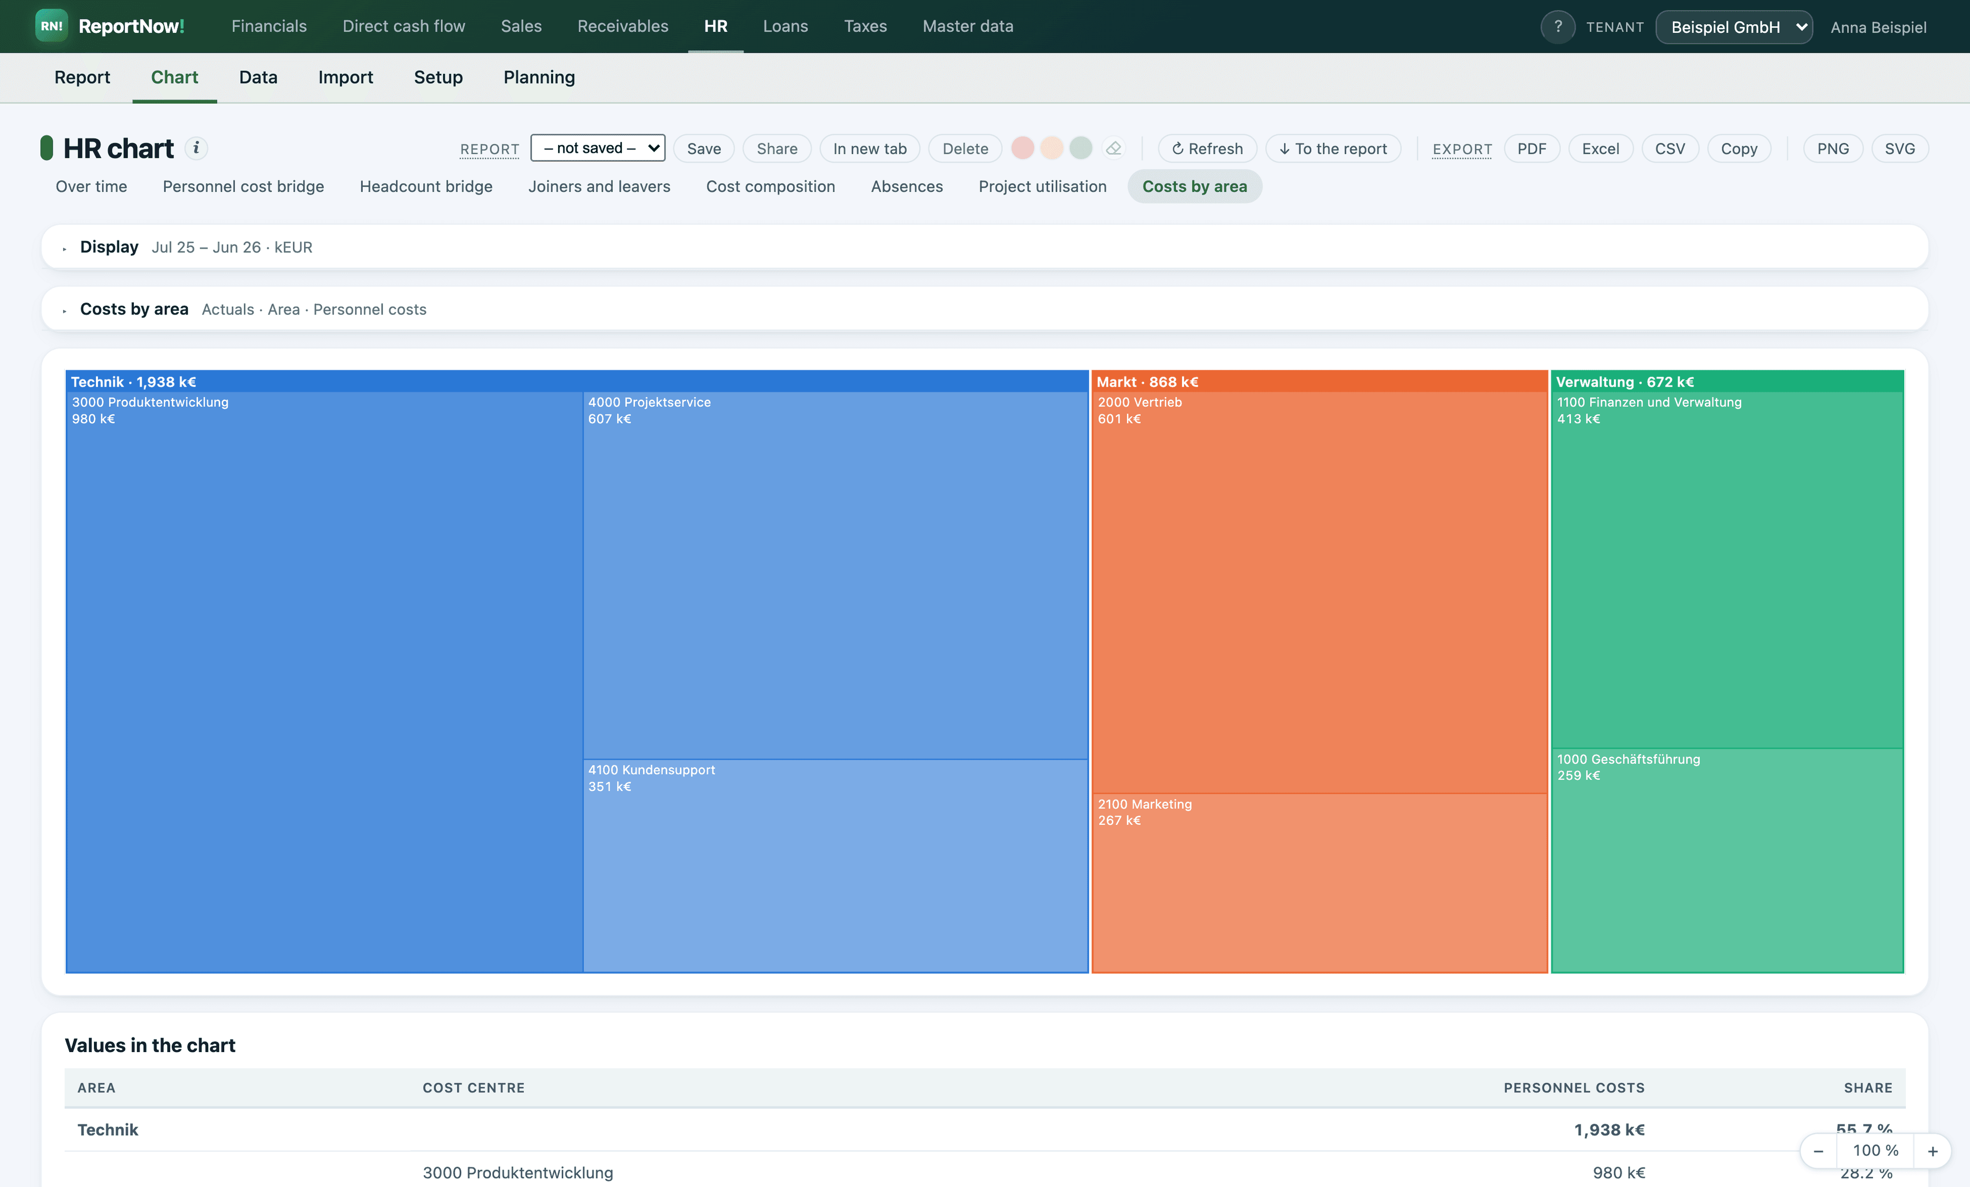Open the Sales menu

pyautogui.click(x=521, y=26)
